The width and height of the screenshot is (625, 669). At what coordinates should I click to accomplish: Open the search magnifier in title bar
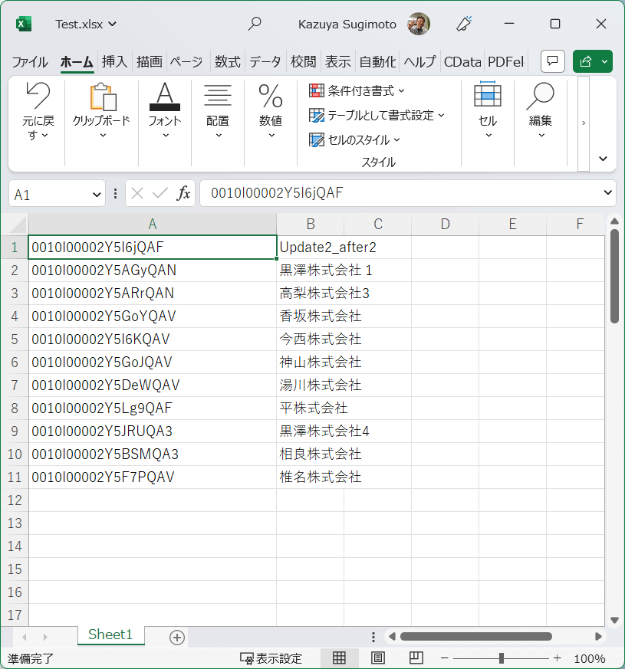[x=255, y=24]
